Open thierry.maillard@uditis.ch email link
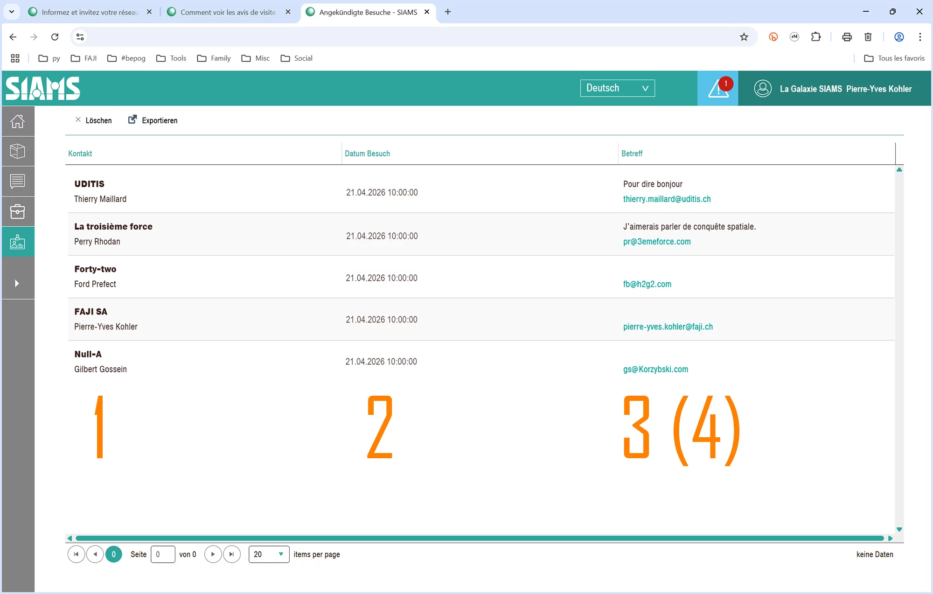The height and width of the screenshot is (594, 933). click(667, 199)
